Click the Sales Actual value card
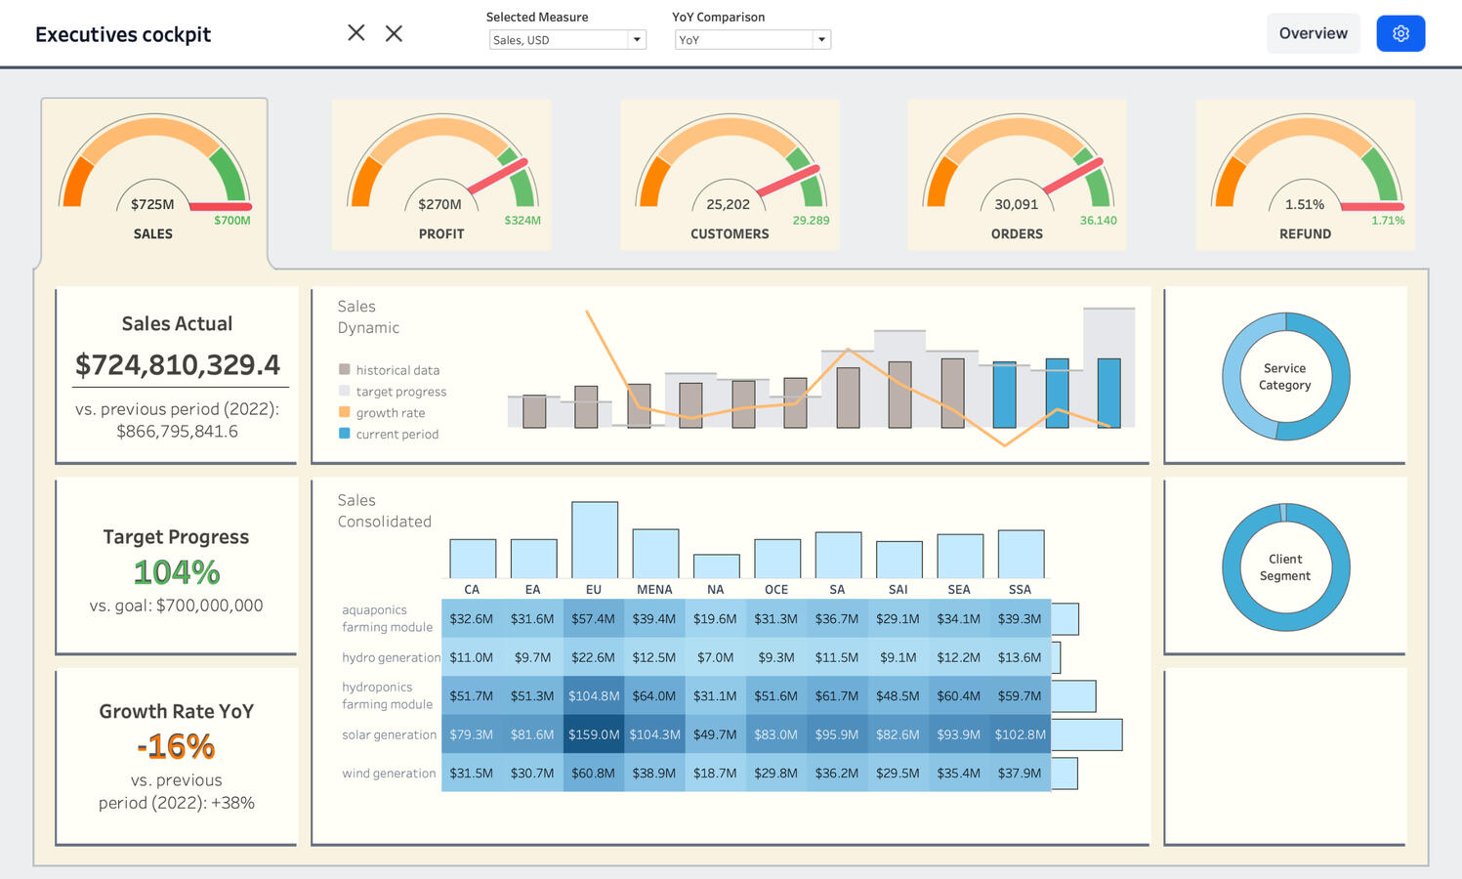Viewport: 1462px width, 879px height. pos(177,375)
